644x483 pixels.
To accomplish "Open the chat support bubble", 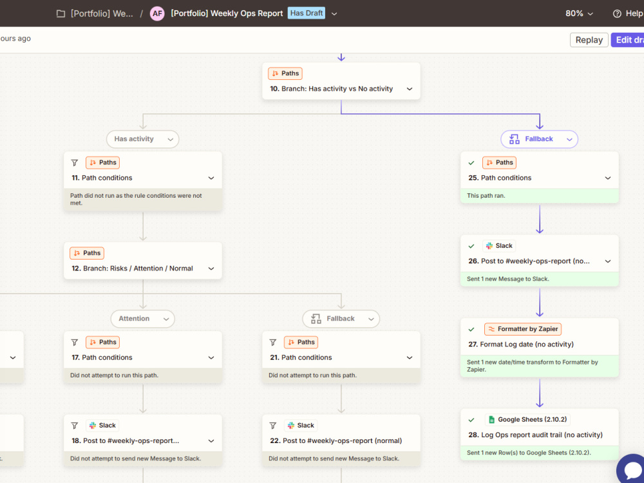I will point(632,469).
